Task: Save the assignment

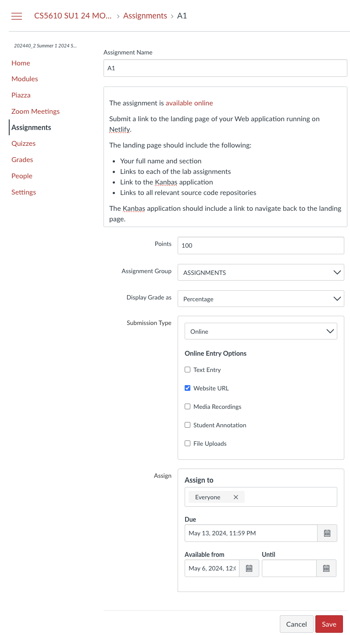Action: (x=329, y=624)
